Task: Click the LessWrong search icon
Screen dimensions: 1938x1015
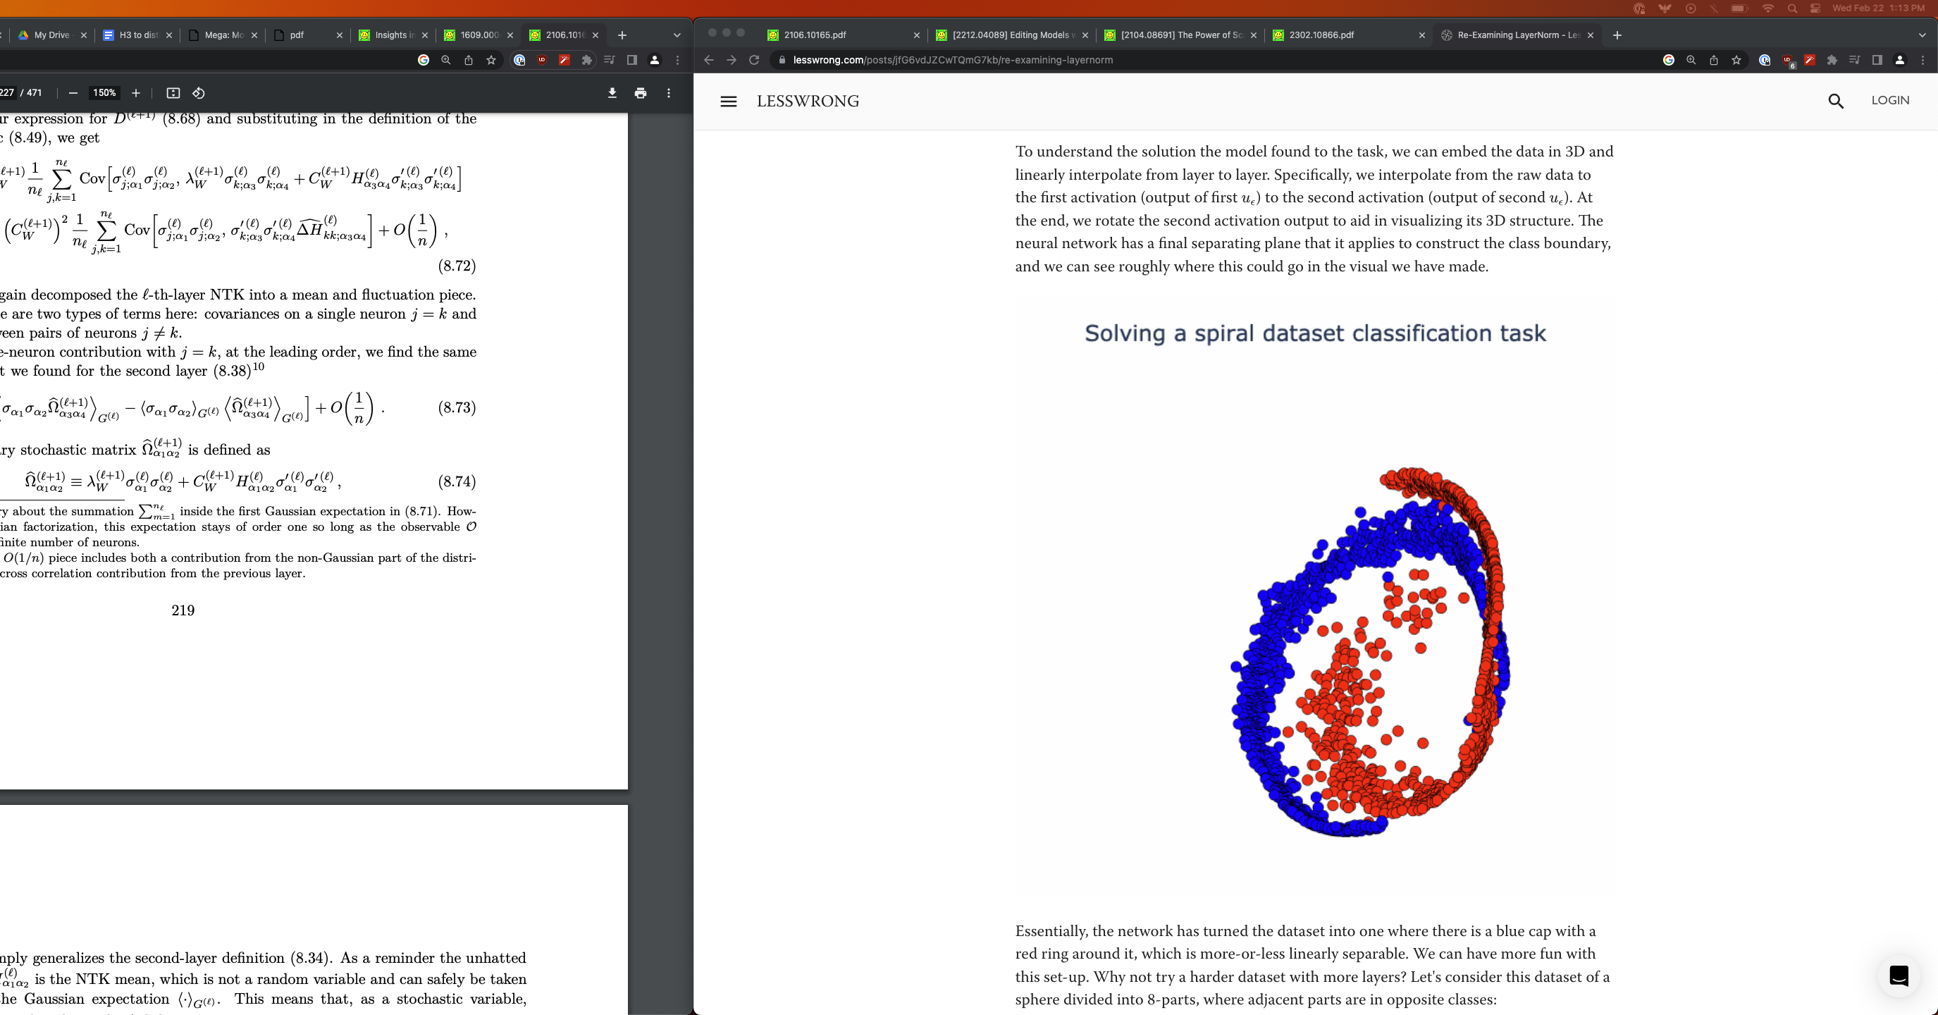Action: coord(1836,101)
